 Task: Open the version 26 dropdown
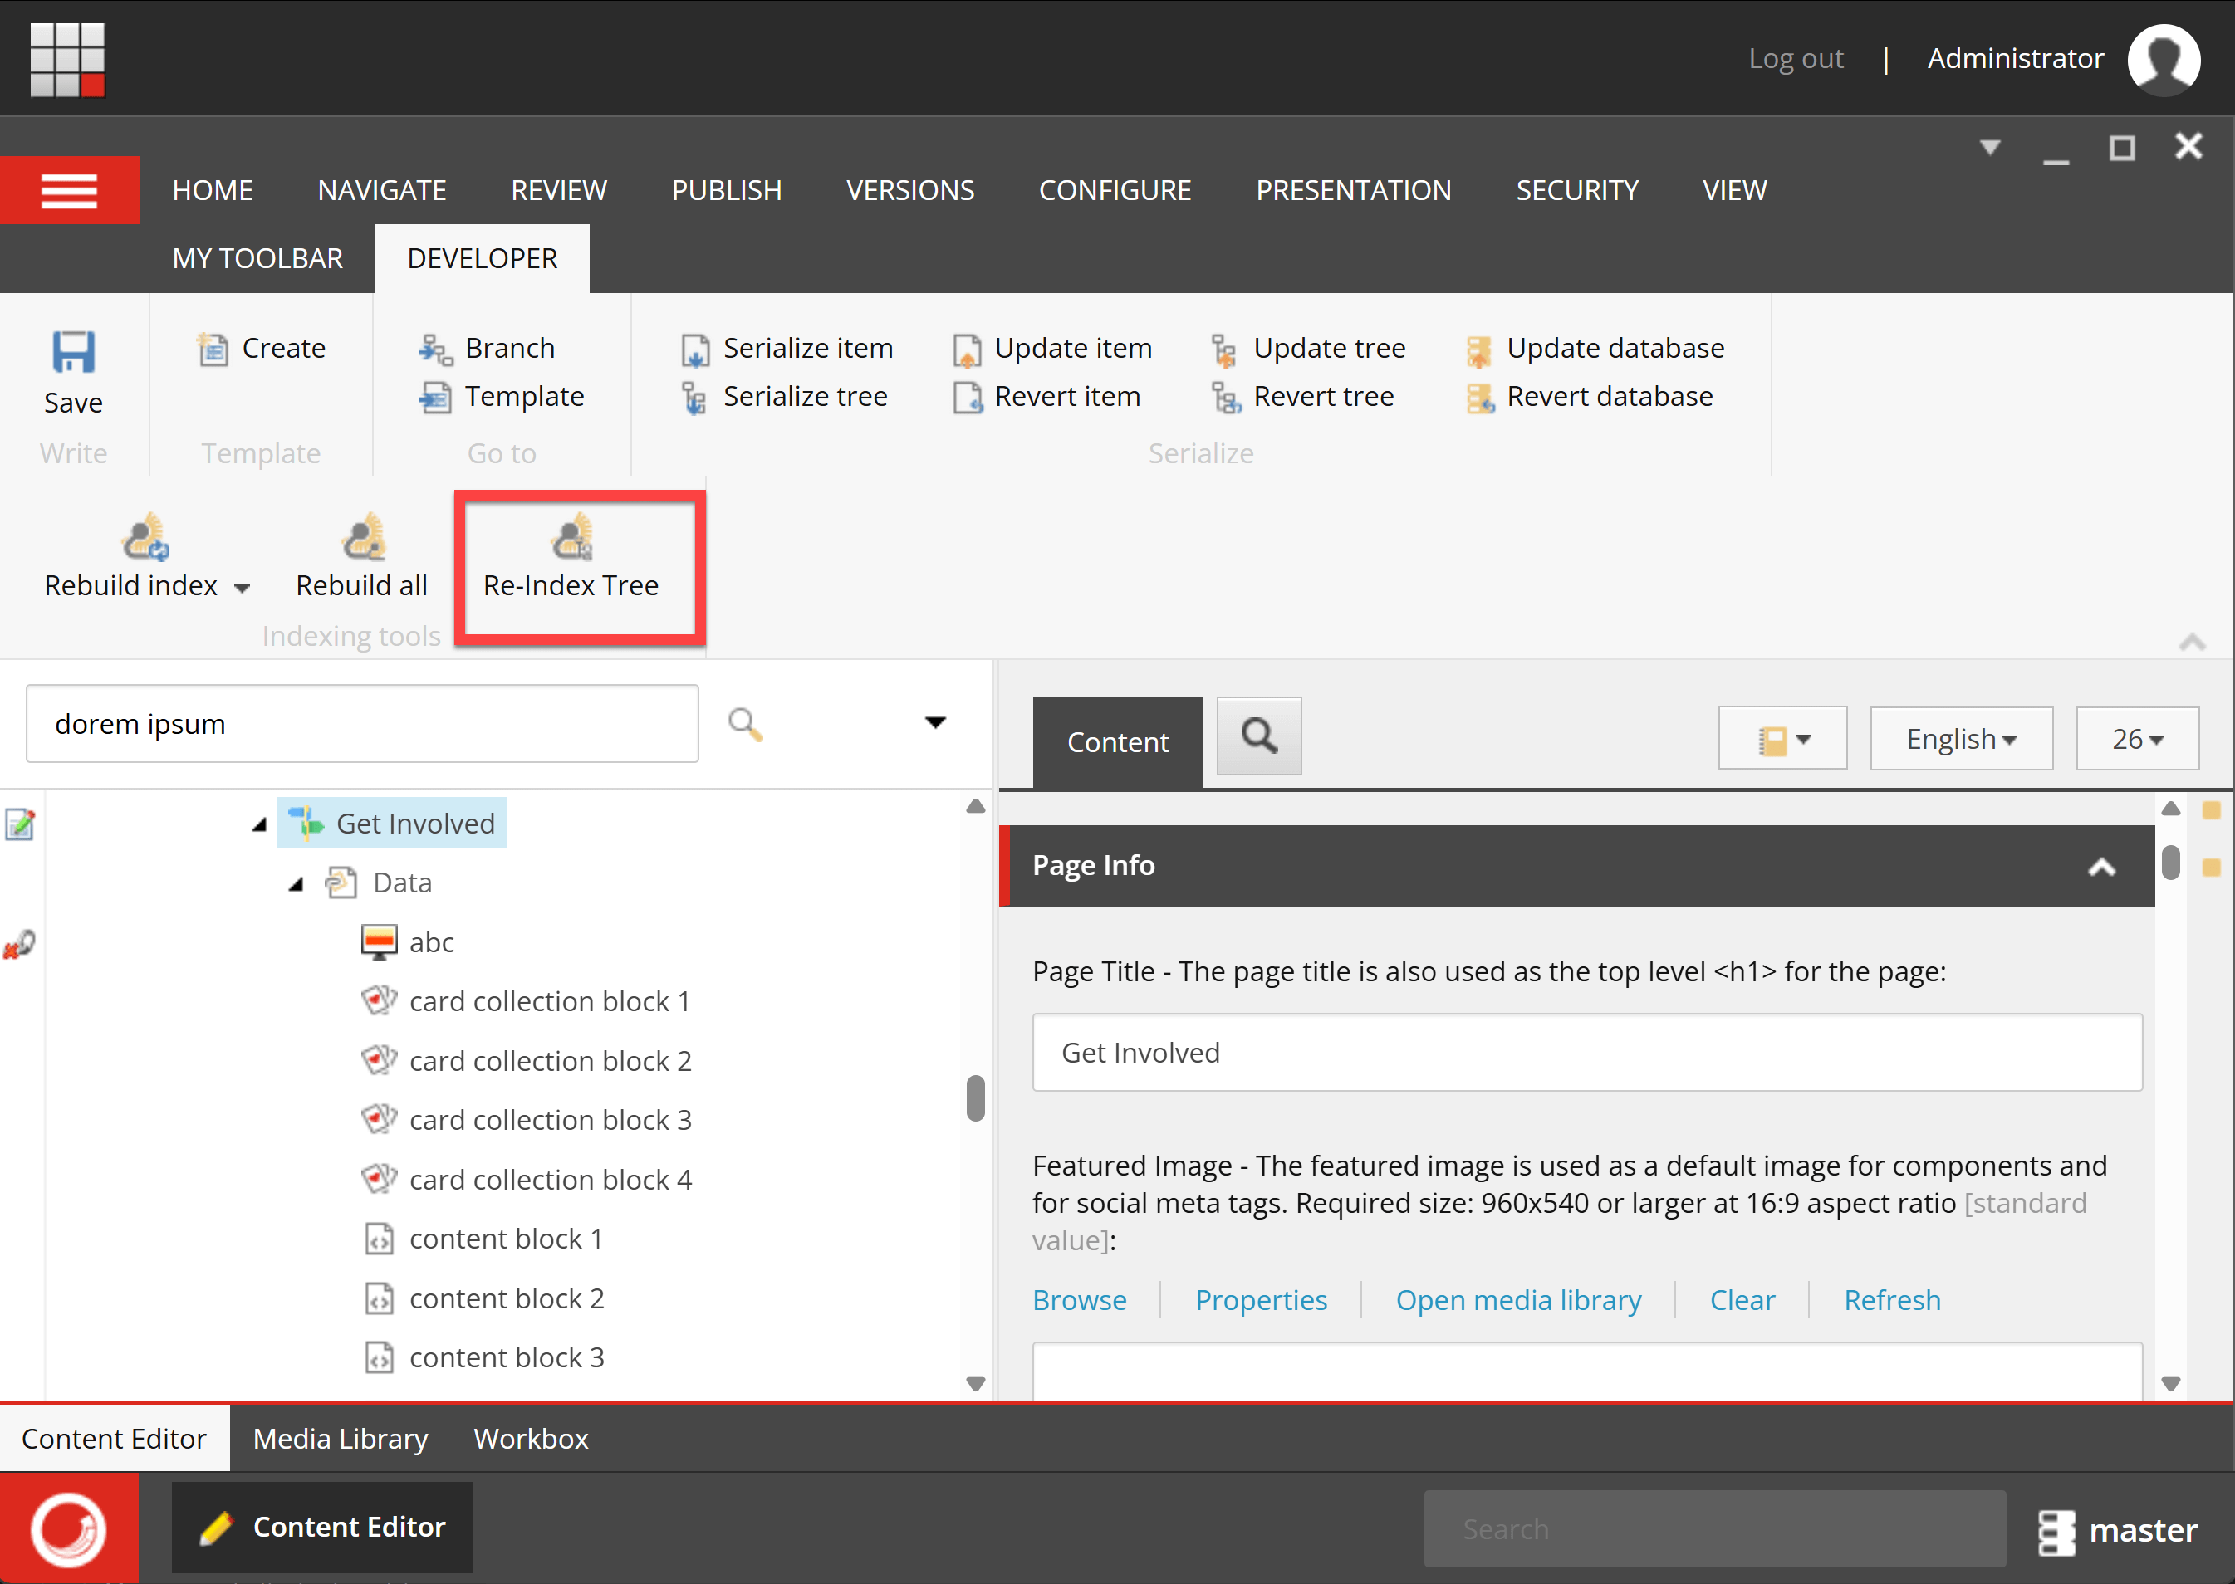pyautogui.click(x=2136, y=740)
